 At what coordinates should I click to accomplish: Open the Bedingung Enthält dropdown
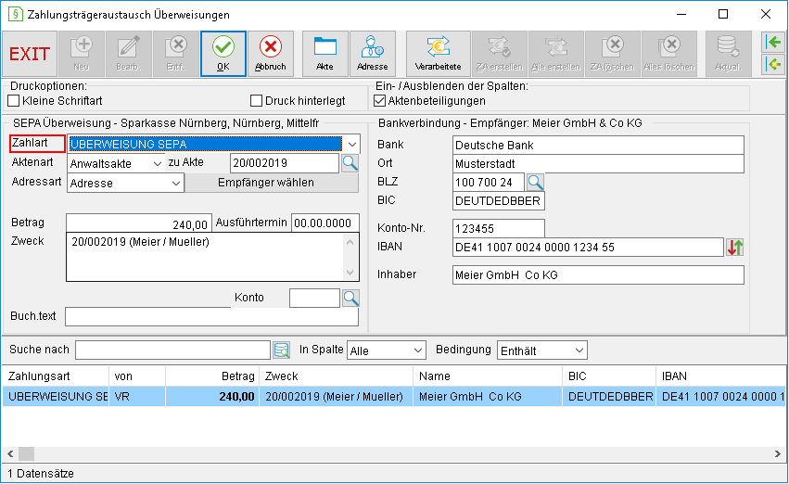579,350
